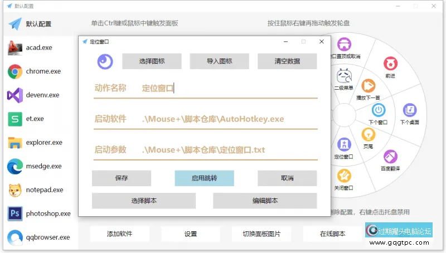Viewport: 446px width, 253px height.
Task: Select the devenv.exe Visual Studio icon
Action: [15, 95]
